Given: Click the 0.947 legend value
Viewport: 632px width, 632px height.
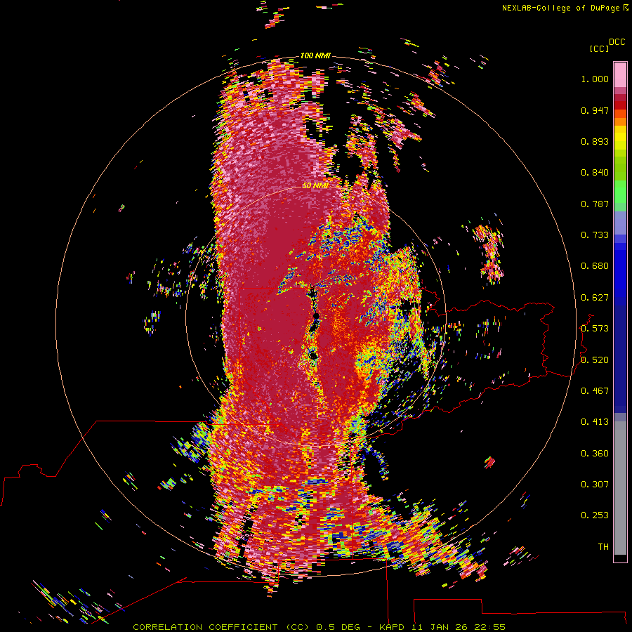Looking at the screenshot, I should tap(595, 110).
